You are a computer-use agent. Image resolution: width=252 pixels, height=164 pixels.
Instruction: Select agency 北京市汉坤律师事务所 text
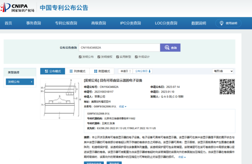coord(116,118)
